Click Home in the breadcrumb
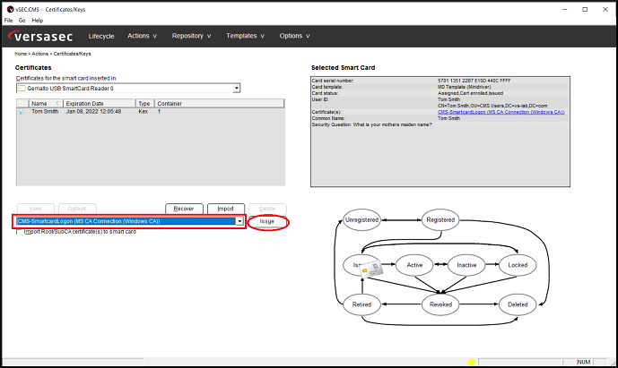Screen dimensions: 618x368 [21, 54]
